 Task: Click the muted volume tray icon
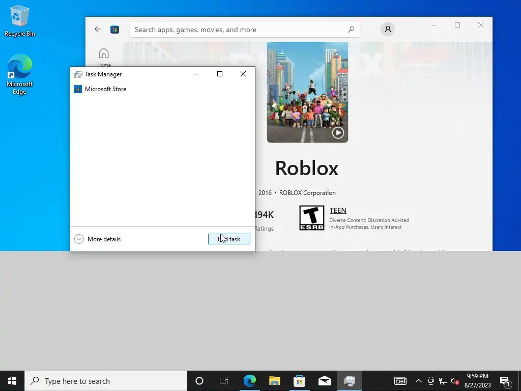[x=455, y=381]
